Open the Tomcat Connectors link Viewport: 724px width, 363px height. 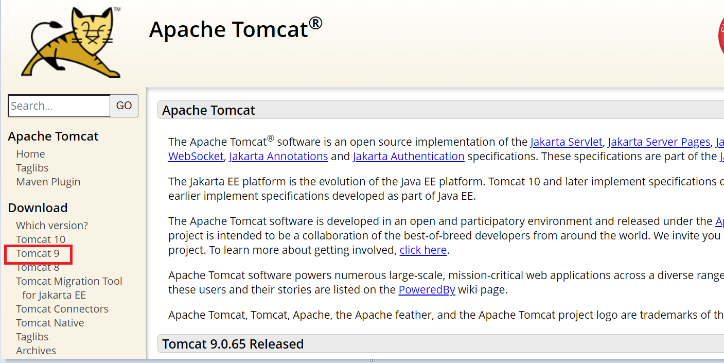62,309
